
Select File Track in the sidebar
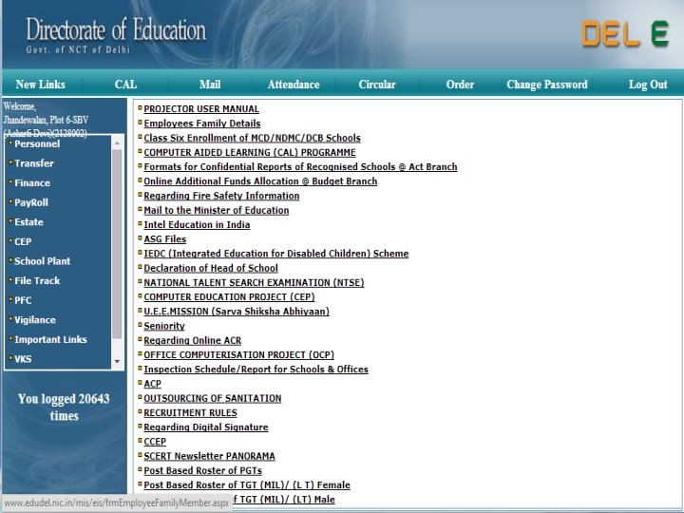pyautogui.click(x=37, y=281)
